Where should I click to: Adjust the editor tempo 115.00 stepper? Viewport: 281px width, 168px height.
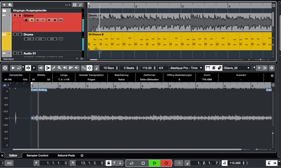point(155,68)
